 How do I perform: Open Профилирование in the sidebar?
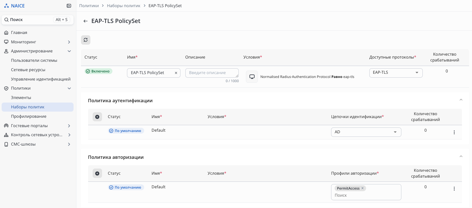[29, 116]
